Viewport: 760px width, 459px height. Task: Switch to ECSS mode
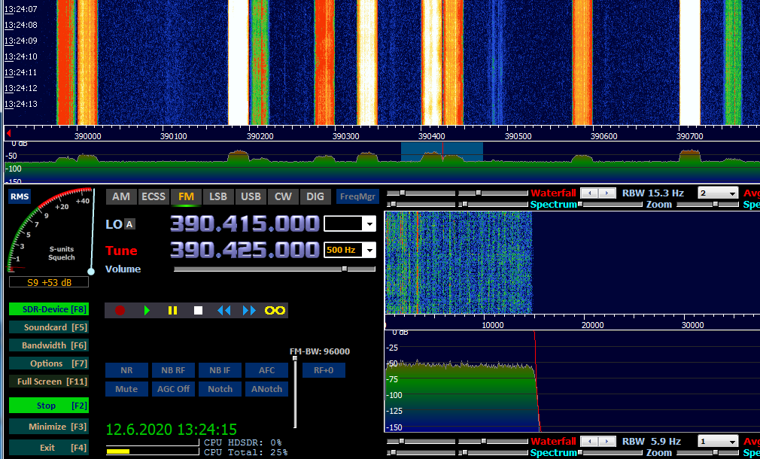tap(154, 196)
